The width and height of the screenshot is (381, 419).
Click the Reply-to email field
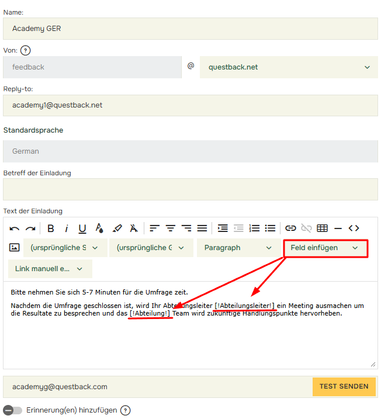[190, 106]
